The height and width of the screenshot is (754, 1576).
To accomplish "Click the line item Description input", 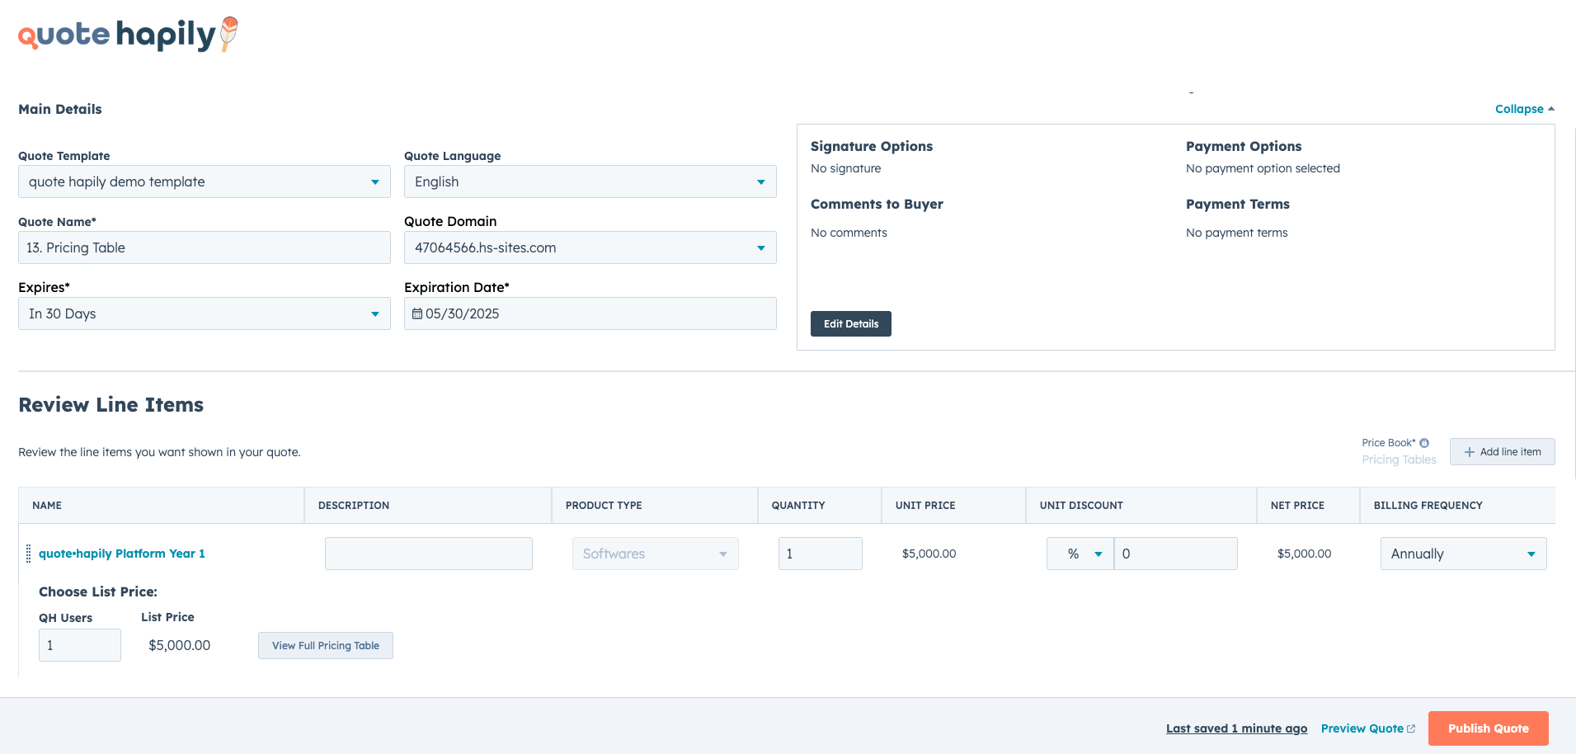I will 429,554.
